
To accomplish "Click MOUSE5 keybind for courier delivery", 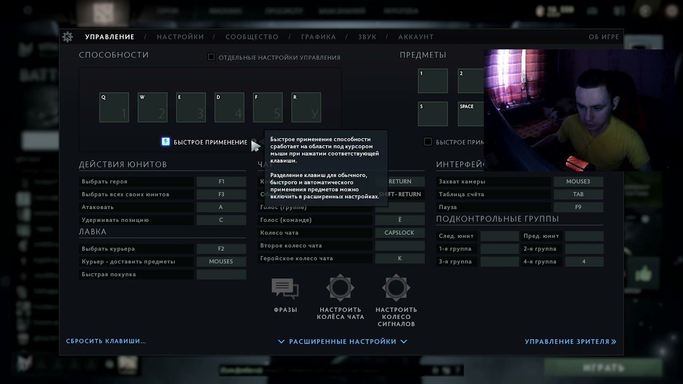I will 221,261.
